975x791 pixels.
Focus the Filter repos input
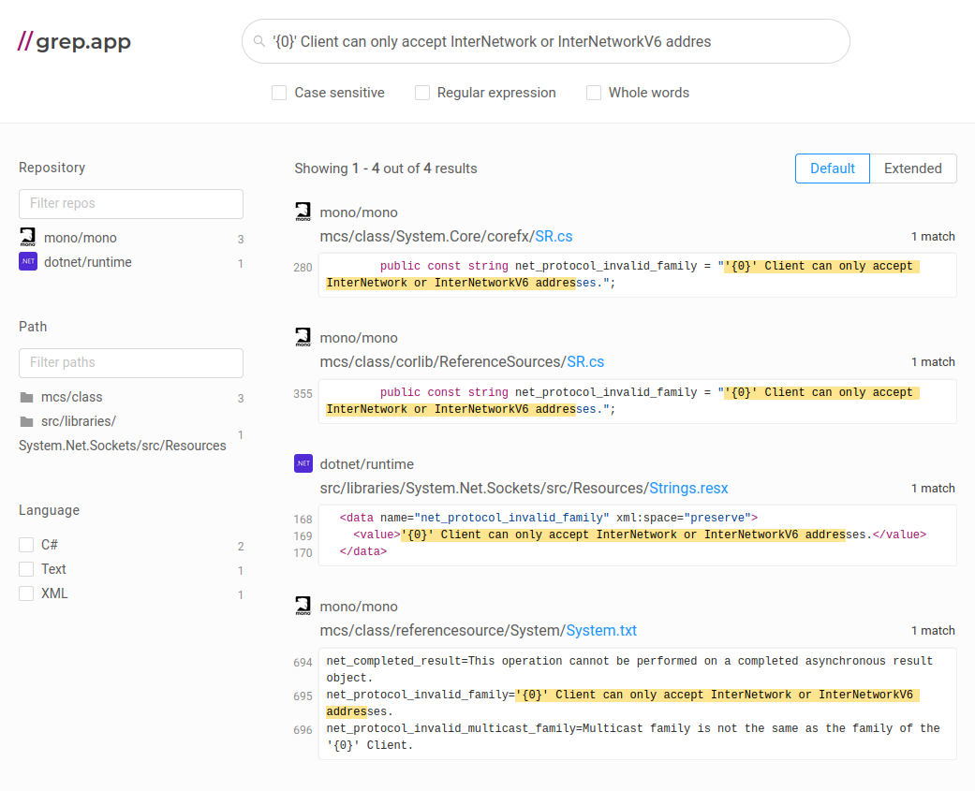(x=131, y=204)
